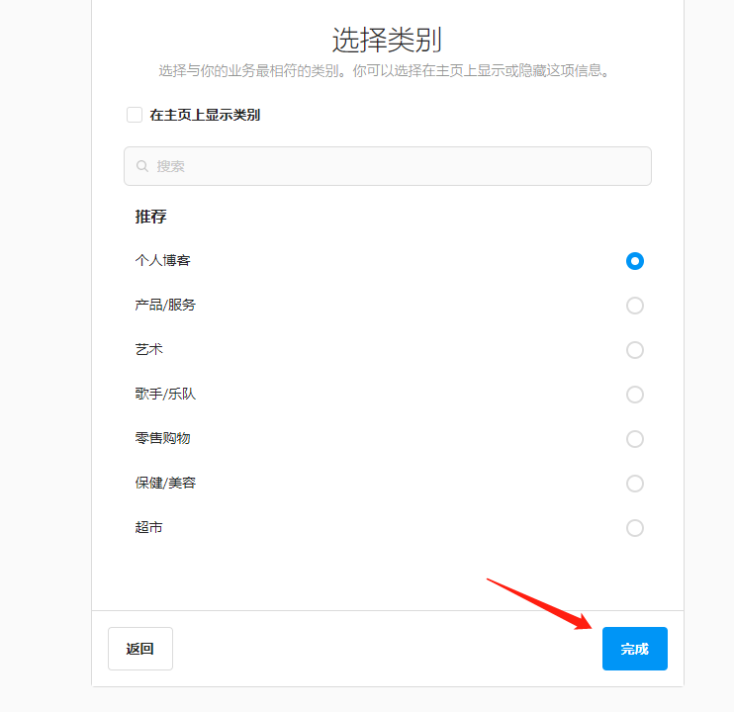This screenshot has height=712, width=734.
Task: Click the 在主页上显示类别 label text
Action: (205, 115)
